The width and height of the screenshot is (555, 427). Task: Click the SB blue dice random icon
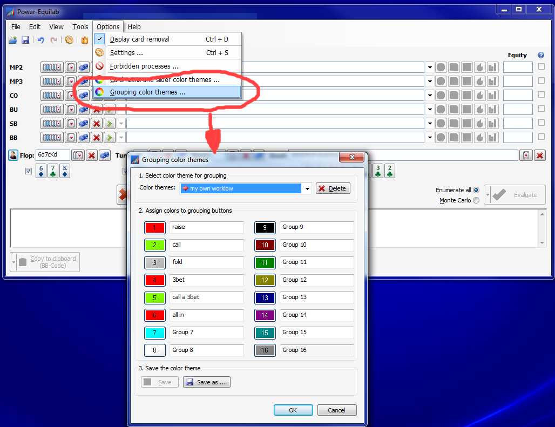click(84, 124)
